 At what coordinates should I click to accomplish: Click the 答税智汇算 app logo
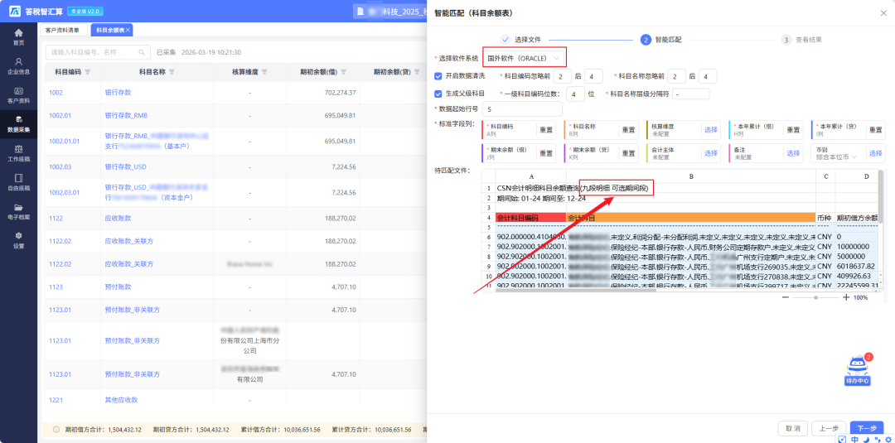point(14,11)
